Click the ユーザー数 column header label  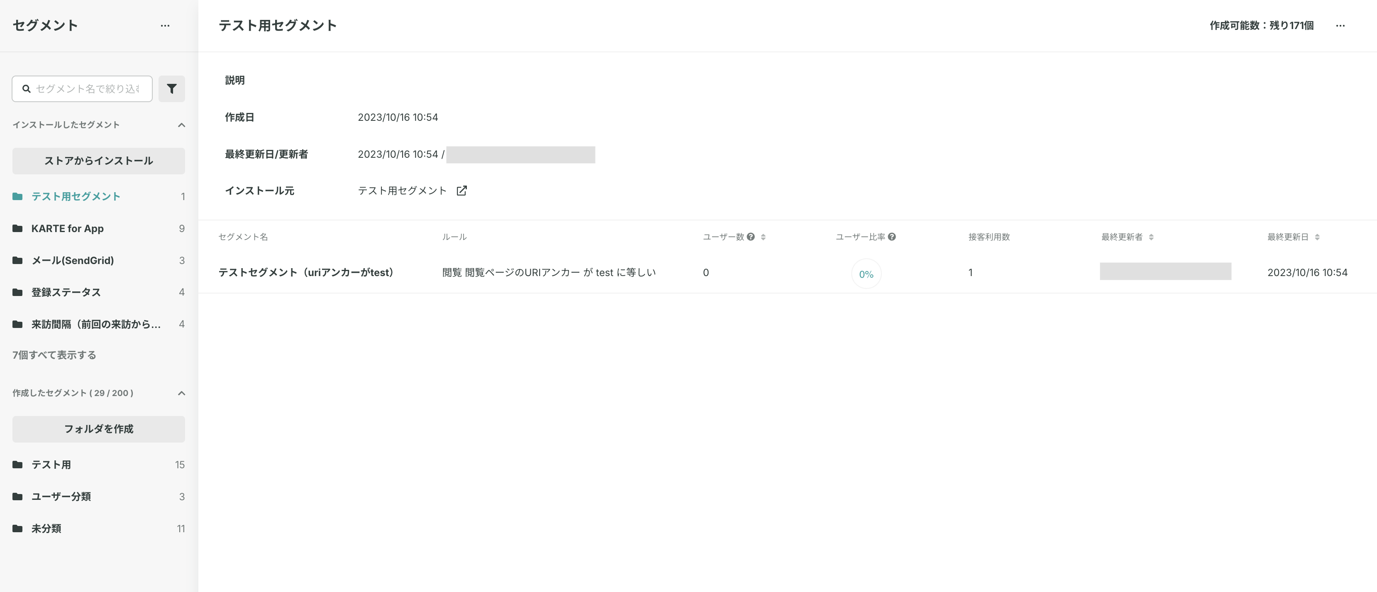coord(723,237)
